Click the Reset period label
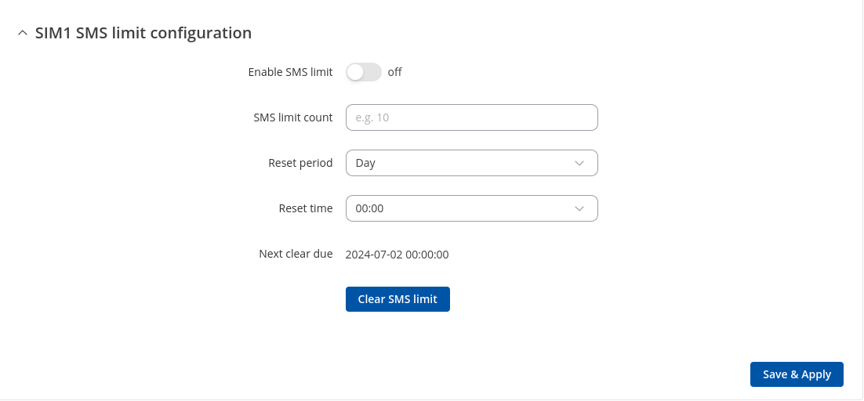 point(300,163)
